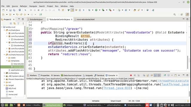Click the Open Type icon in toolbar
The image size is (191, 107).
[135, 10]
